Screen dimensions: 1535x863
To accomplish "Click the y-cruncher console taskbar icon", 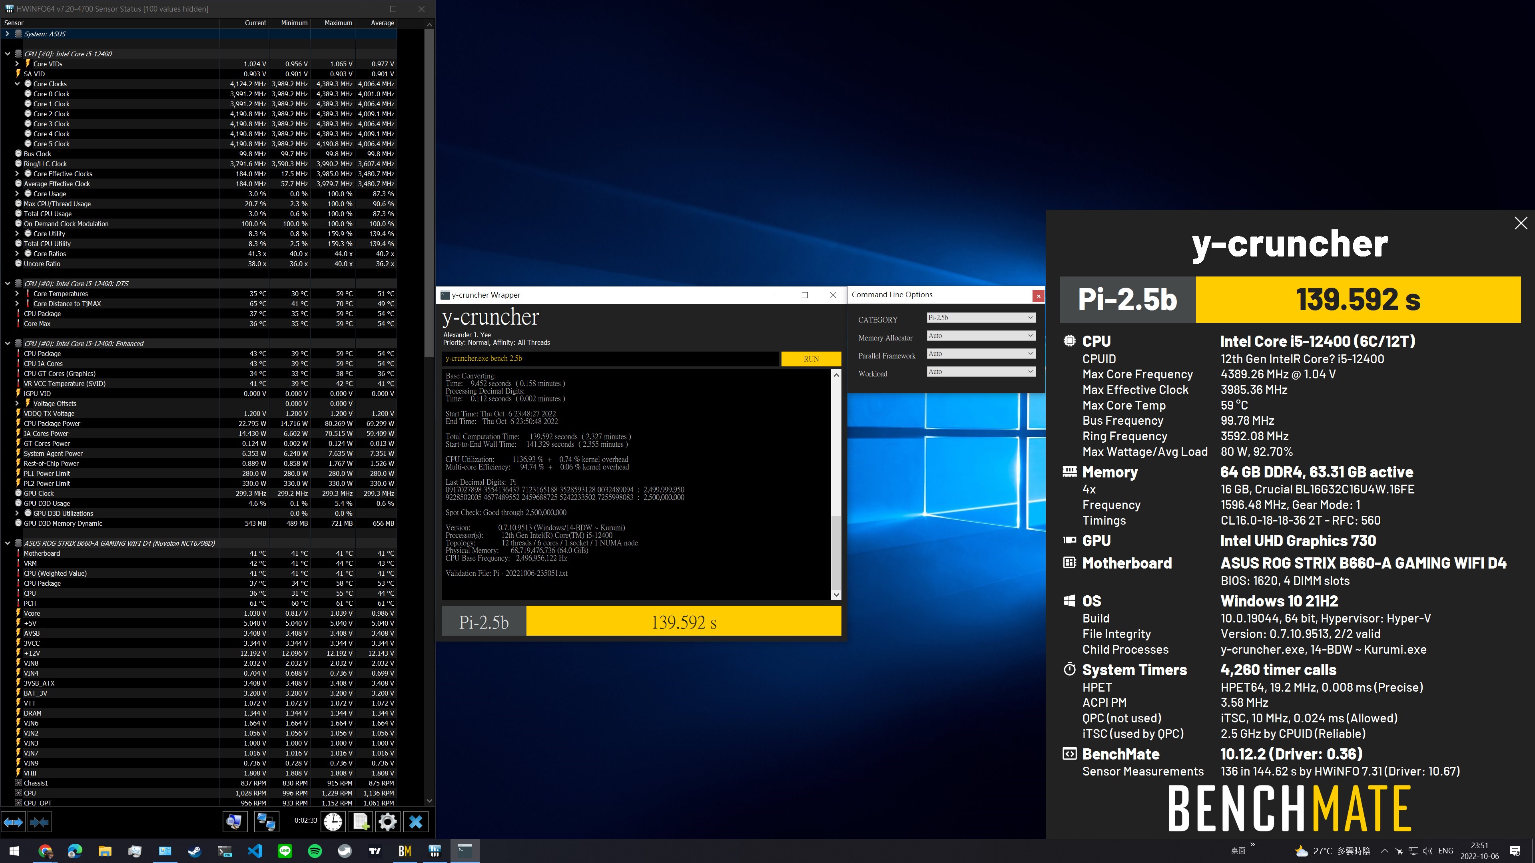I will [x=465, y=851].
